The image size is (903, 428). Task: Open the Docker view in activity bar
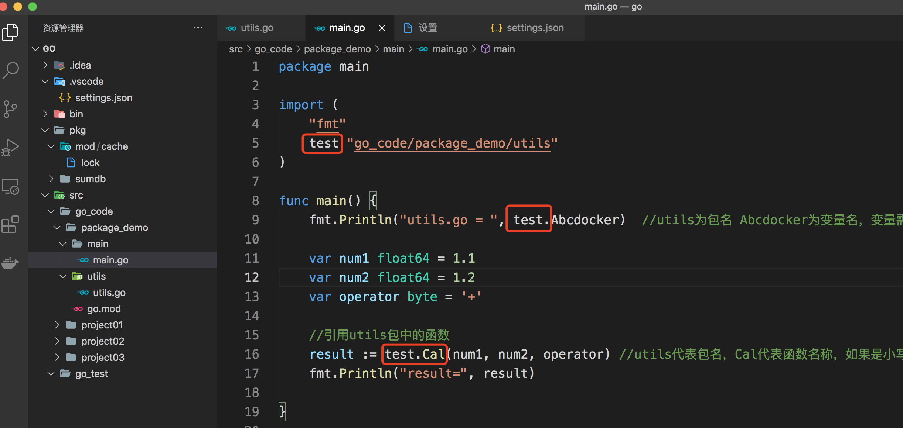(10, 263)
